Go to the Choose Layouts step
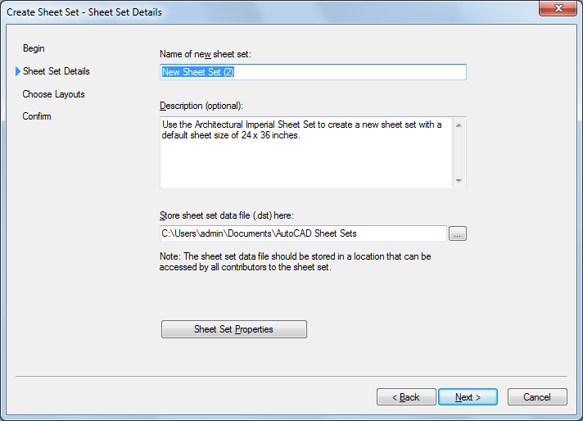Viewport: 583px width, 421px height. (53, 94)
